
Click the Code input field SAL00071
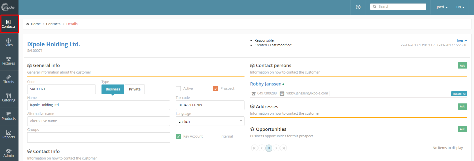tap(61, 89)
